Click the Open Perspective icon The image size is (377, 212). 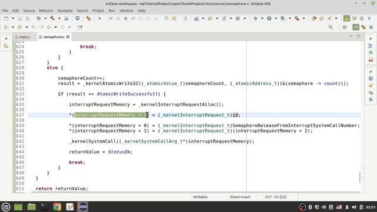pyautogui.click(x=345, y=27)
